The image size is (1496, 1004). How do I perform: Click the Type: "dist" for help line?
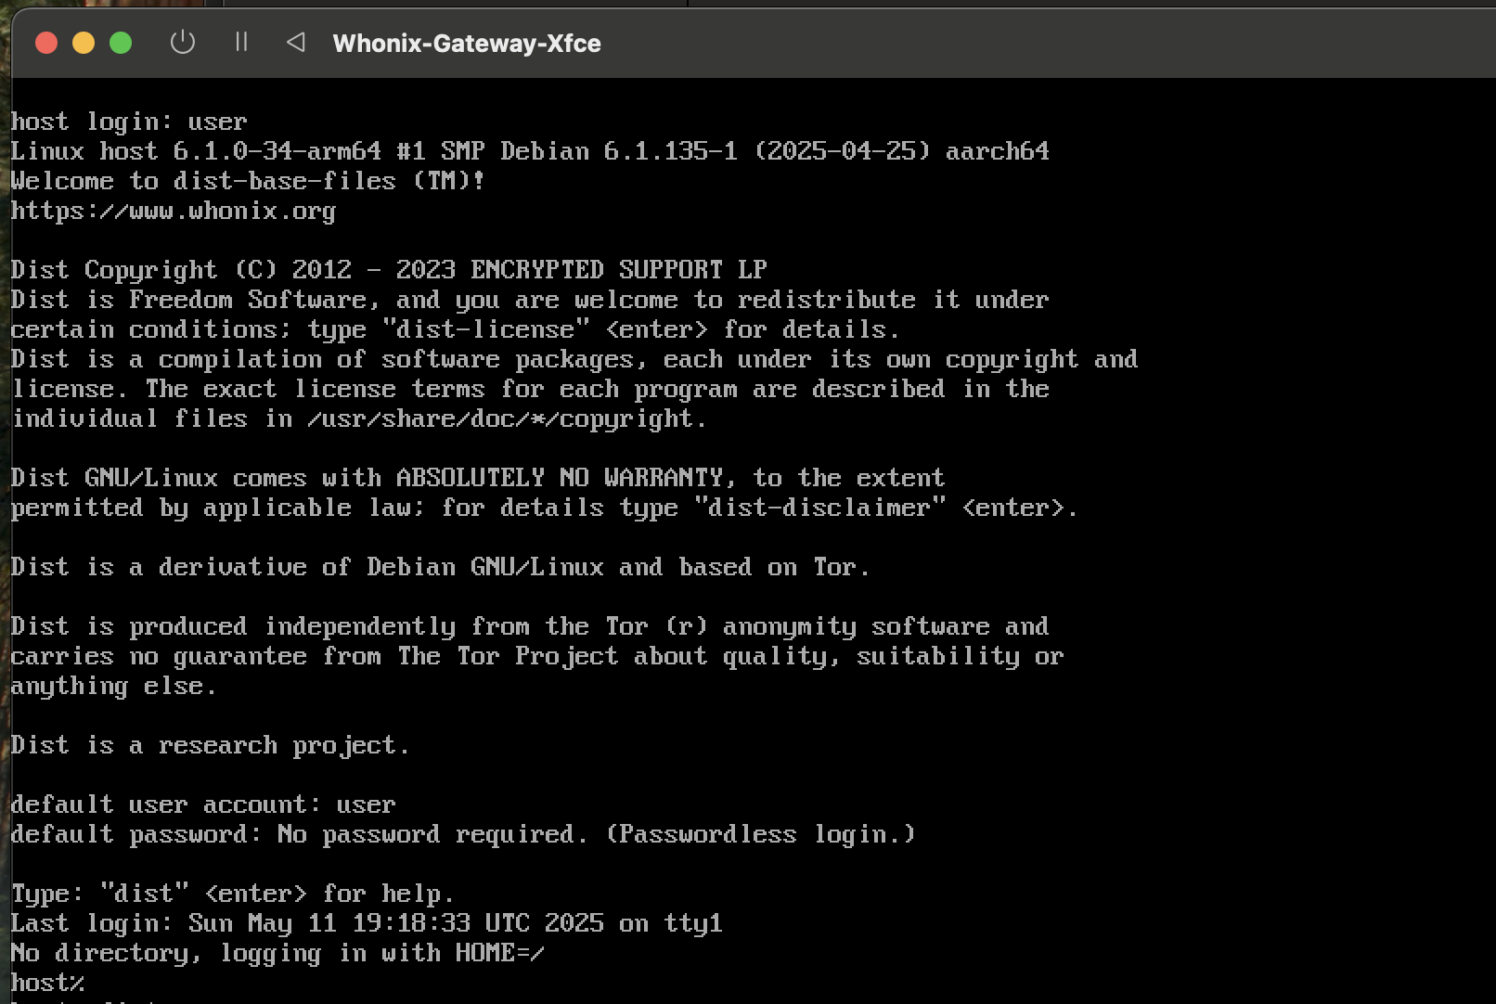click(233, 894)
